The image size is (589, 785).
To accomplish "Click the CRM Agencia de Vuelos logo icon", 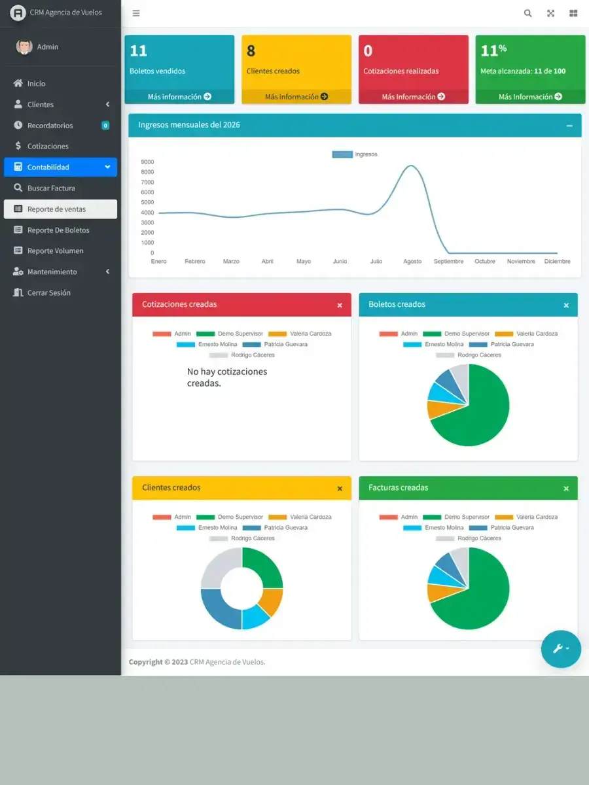I will [18, 12].
